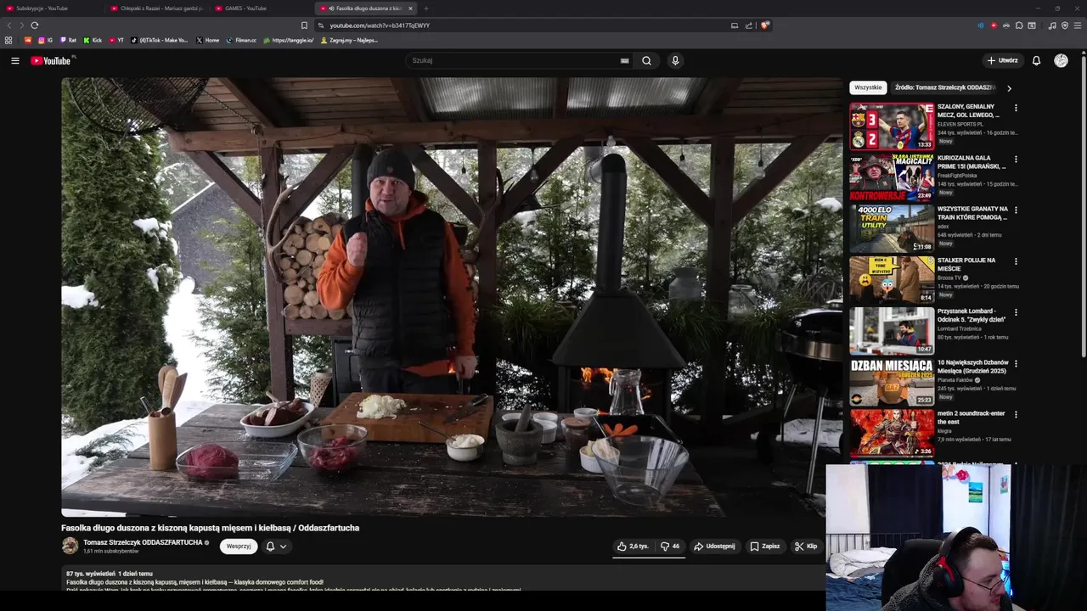1087x611 pixels.
Task: Show more filter chips with right arrow
Action: point(1009,87)
